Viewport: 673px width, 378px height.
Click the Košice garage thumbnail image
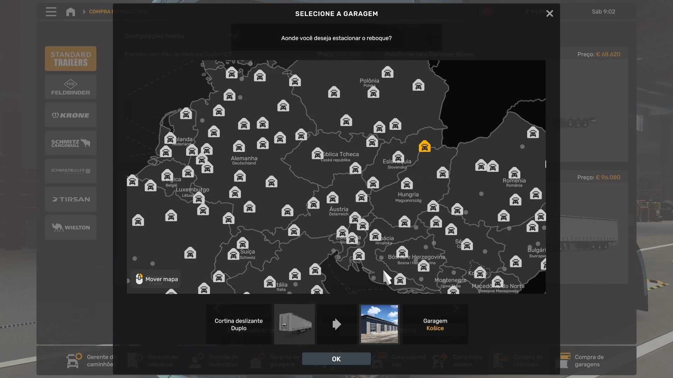(x=379, y=324)
